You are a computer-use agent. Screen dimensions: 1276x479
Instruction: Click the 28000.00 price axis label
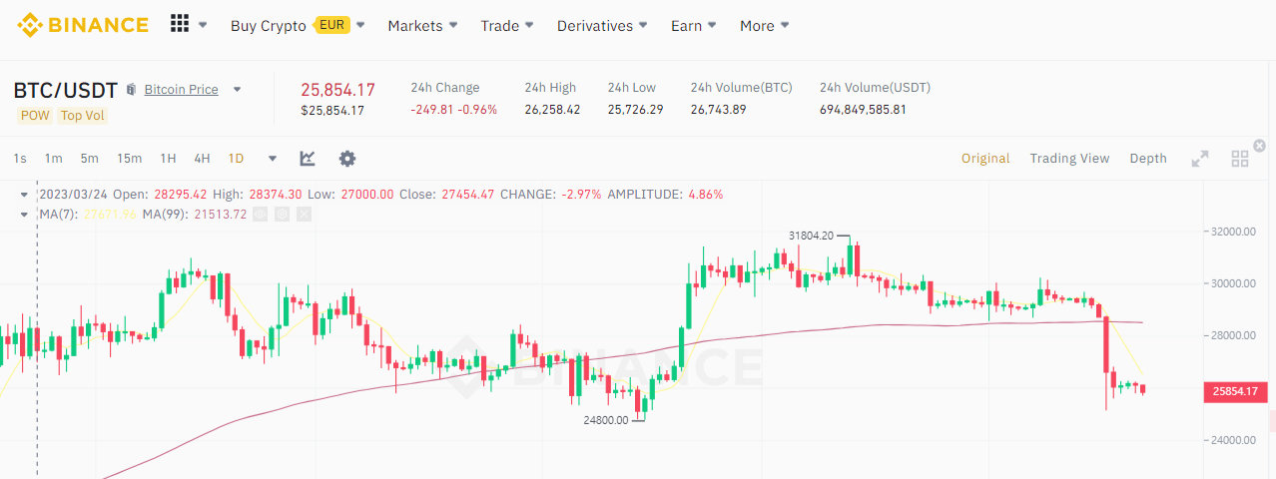click(1232, 335)
